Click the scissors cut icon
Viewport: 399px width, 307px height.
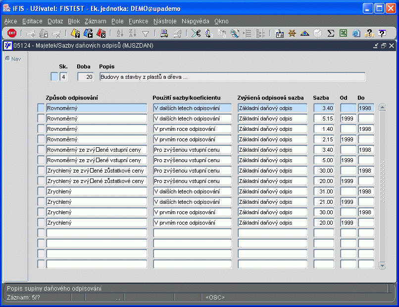click(196, 33)
